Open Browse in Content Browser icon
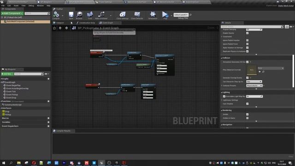This screenshot has height=166, width=295. click(79, 14)
